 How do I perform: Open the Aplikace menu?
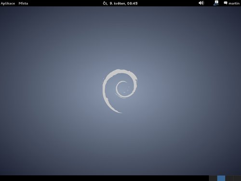point(8,3)
